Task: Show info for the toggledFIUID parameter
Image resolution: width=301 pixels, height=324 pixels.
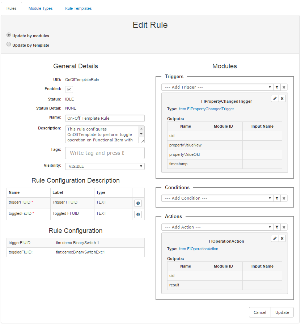Action: coord(138,214)
